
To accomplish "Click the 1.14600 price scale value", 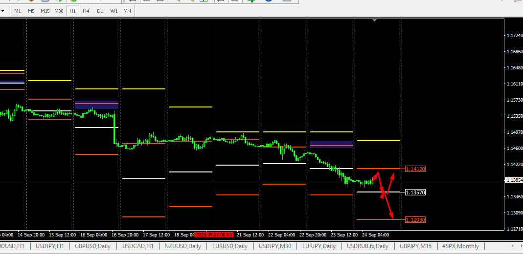I will pyautogui.click(x=514, y=148).
